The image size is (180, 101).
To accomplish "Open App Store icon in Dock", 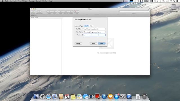I will coord(116,97).
